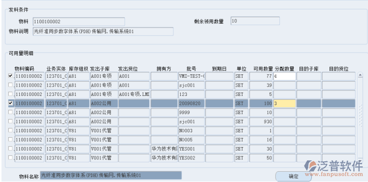Click the 物料 field showing 1100100002
Image resolution: width=368 pixels, height=182 pixels.
pos(79,22)
